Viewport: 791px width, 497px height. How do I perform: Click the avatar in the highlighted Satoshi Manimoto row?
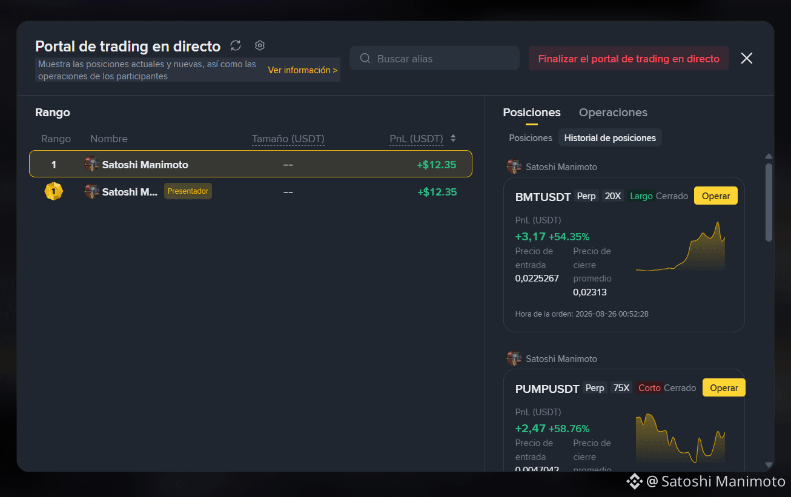coord(91,164)
